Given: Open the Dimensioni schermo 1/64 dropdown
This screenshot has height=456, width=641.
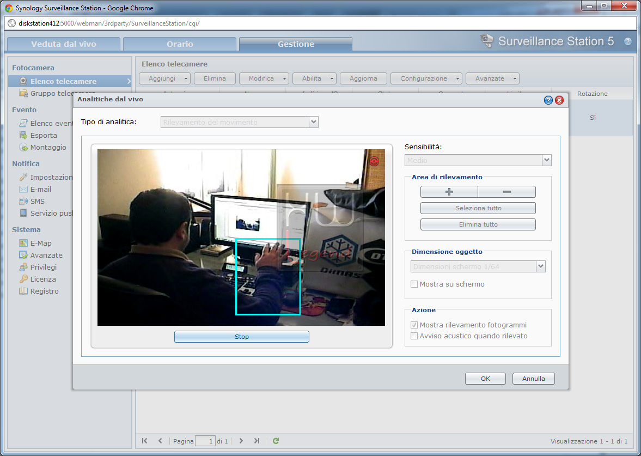Looking at the screenshot, I should pyautogui.click(x=540, y=266).
